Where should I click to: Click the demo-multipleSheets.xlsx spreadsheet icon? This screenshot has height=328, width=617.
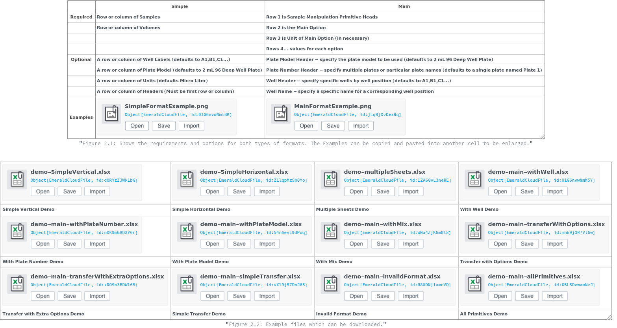tap(331, 179)
